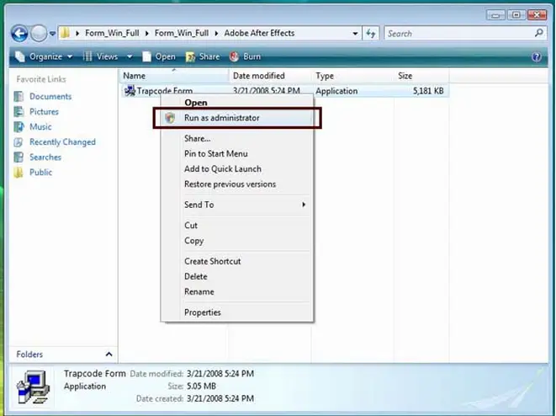
Task: Open the Help question mark icon
Action: pyautogui.click(x=537, y=56)
